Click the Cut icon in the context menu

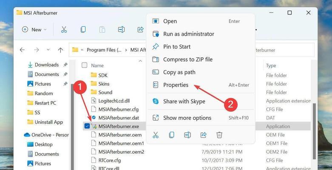(x=156, y=135)
